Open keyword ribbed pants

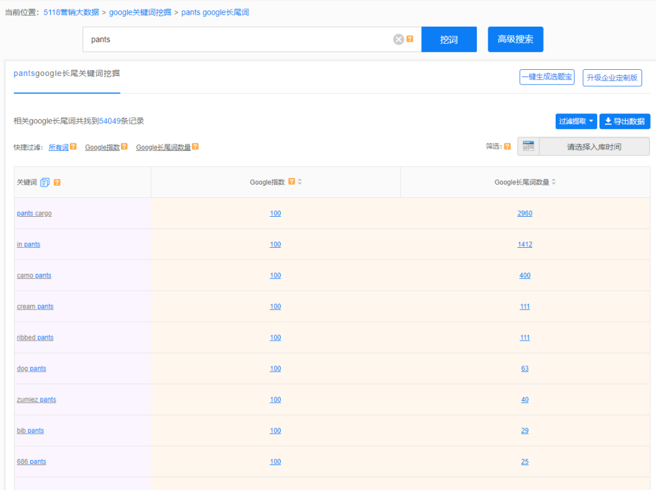[x=35, y=338]
